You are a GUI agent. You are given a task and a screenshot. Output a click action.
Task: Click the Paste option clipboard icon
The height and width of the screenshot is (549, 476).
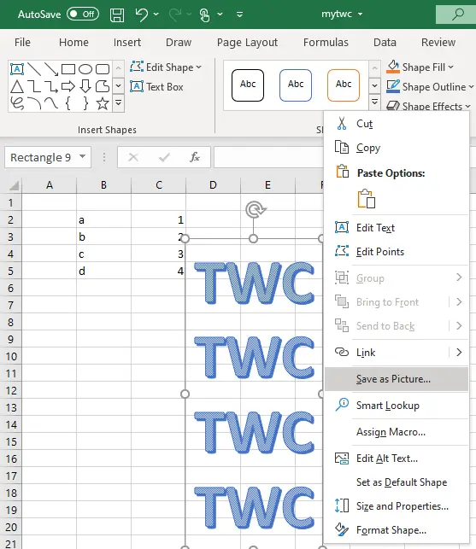pyautogui.click(x=367, y=199)
